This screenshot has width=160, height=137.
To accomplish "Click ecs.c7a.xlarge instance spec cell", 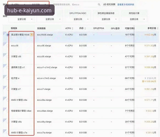I will [44, 133].
